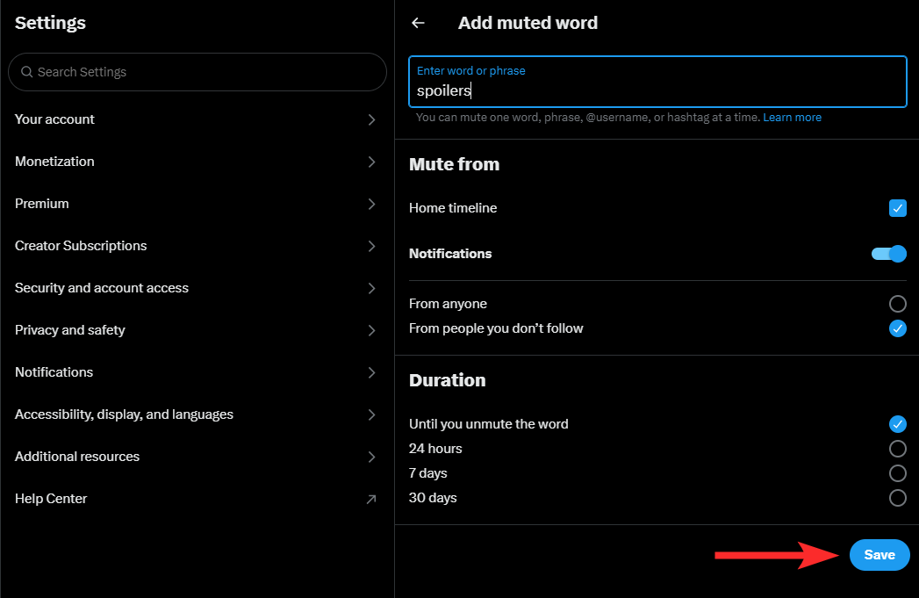The image size is (919, 598).
Task: Select the From anyone radio button
Action: click(897, 304)
